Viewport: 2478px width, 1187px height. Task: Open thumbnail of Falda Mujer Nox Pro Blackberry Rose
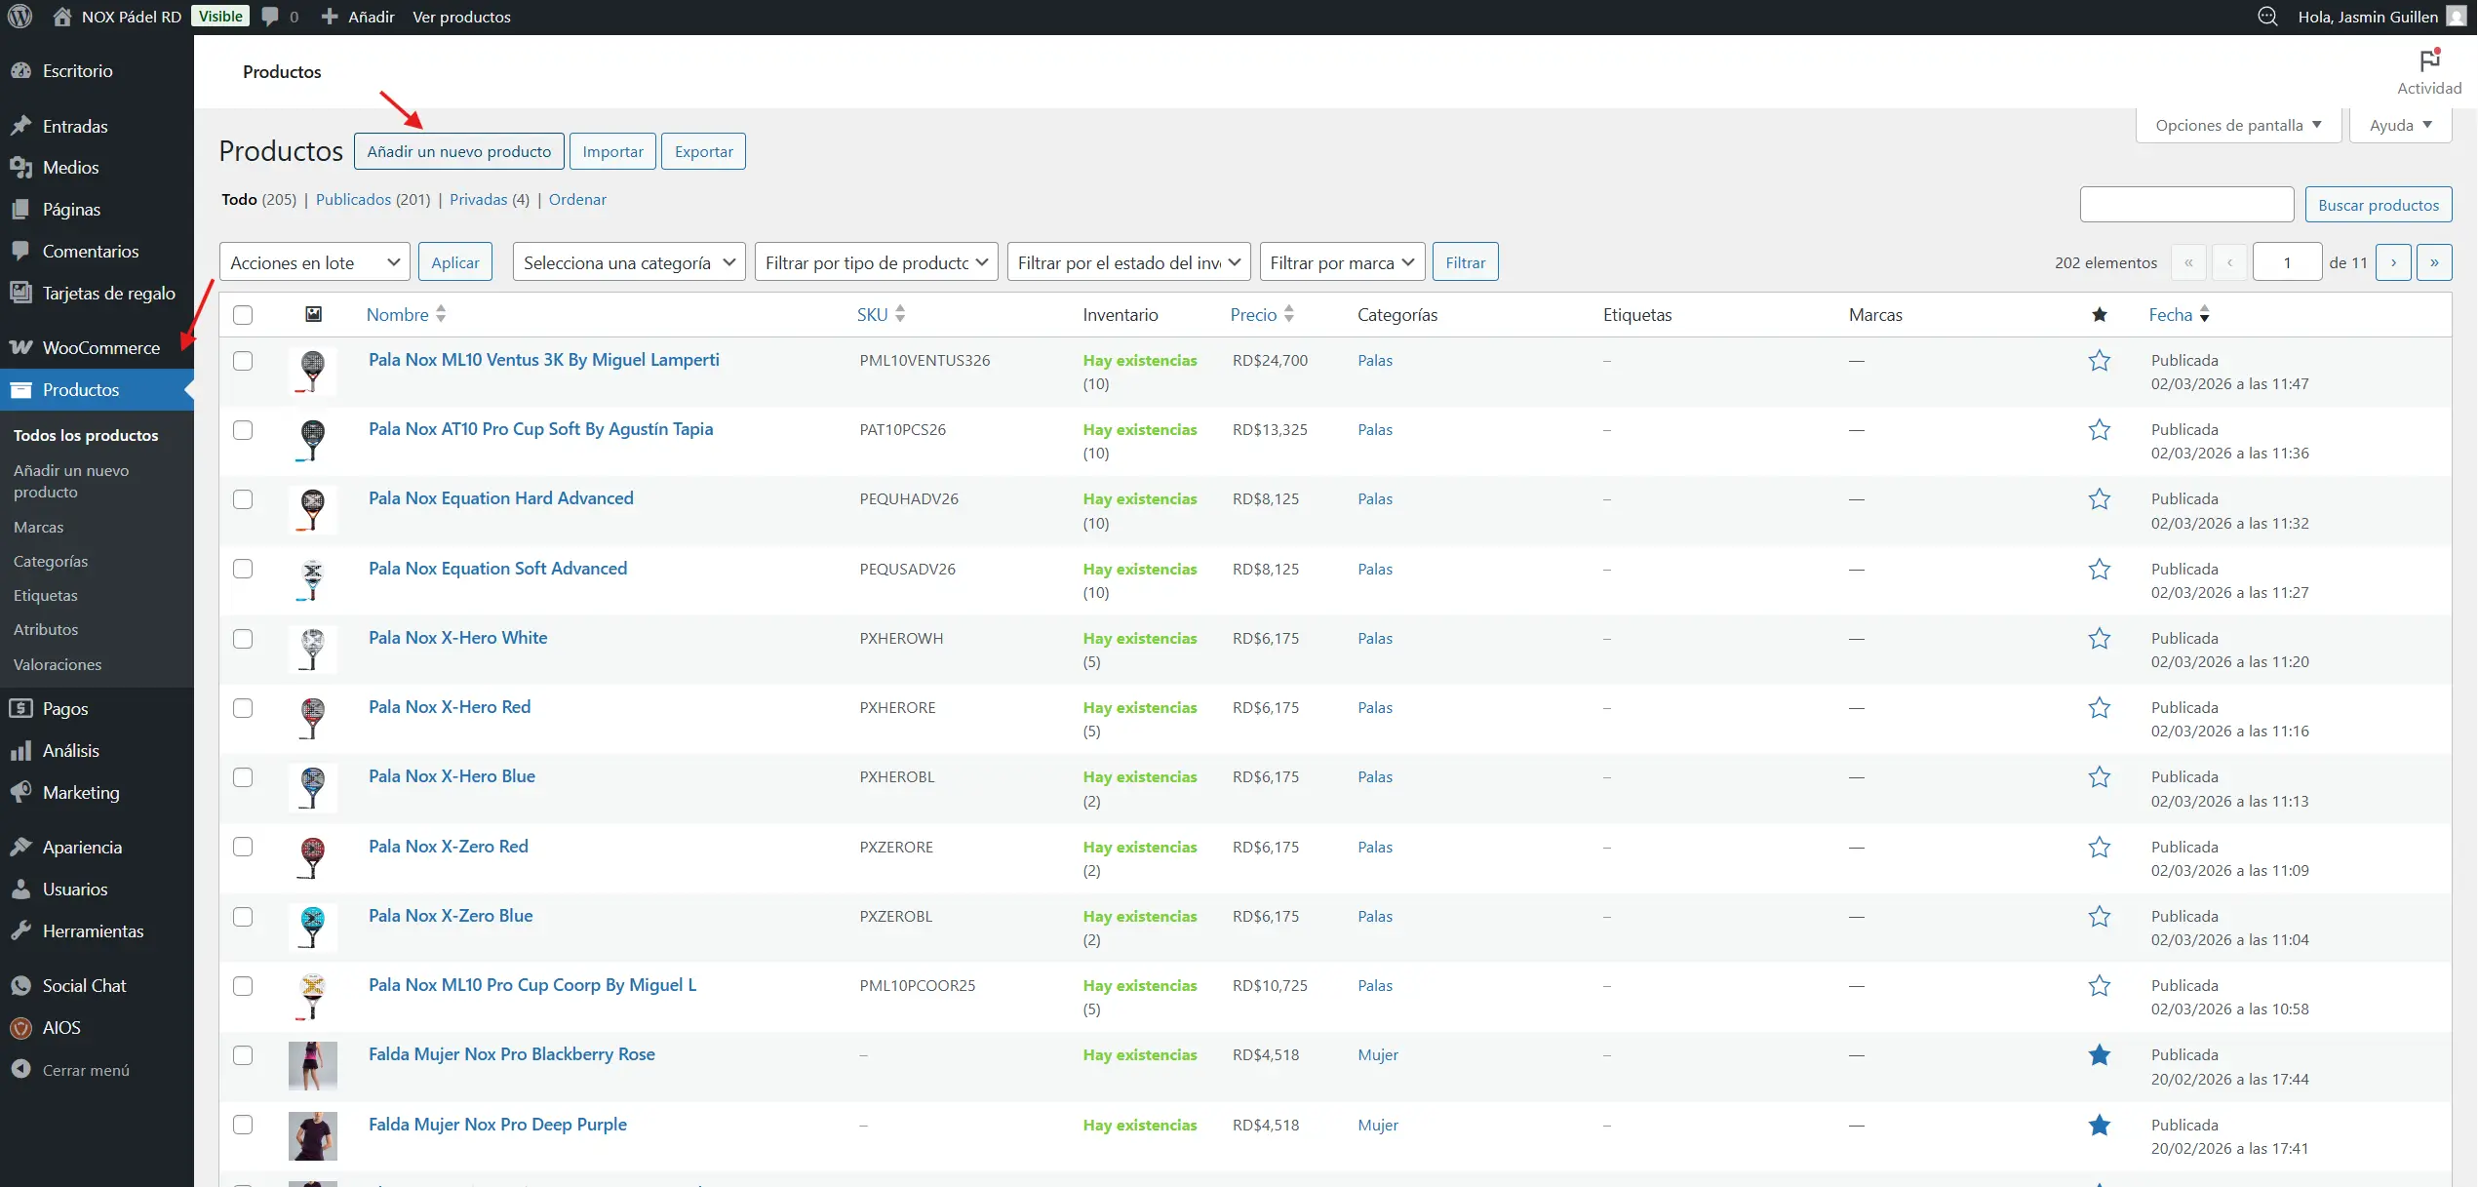(312, 1066)
